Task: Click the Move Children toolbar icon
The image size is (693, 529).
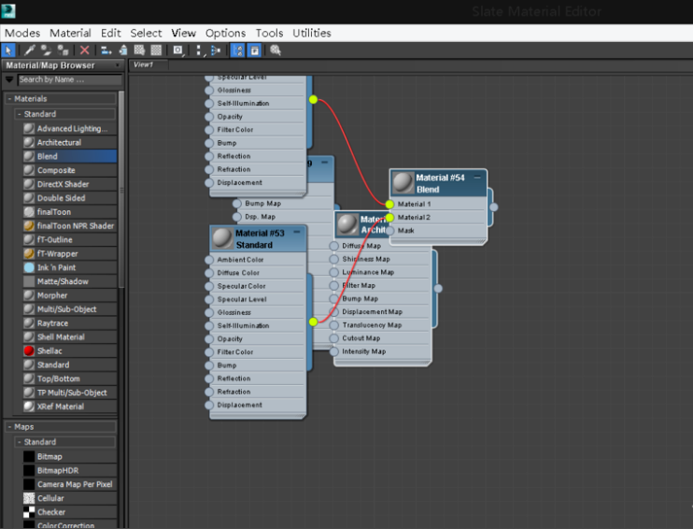Action: tap(106, 50)
